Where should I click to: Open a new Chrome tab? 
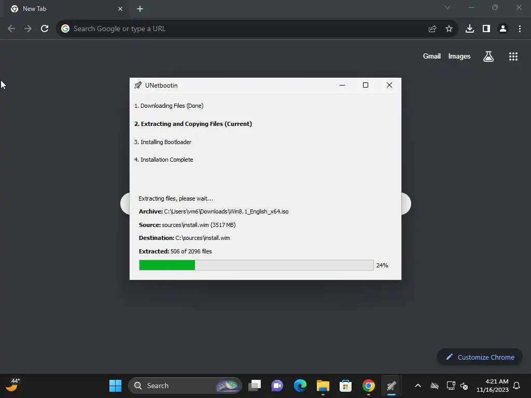(140, 9)
